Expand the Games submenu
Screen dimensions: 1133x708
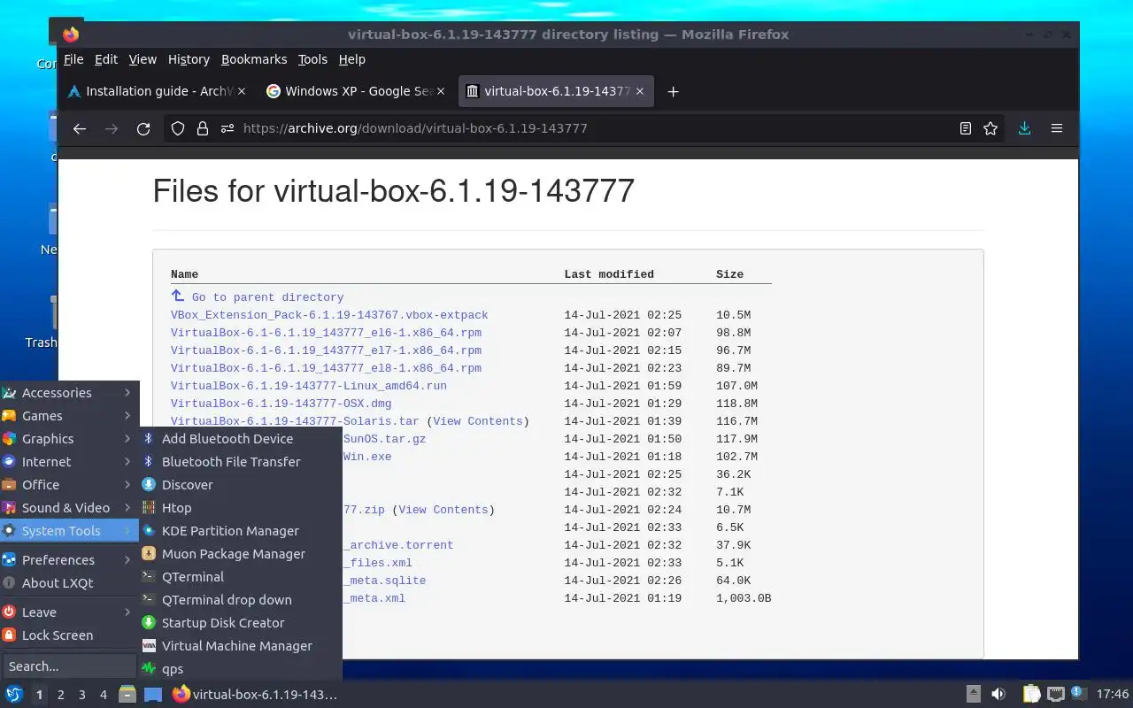tap(69, 416)
